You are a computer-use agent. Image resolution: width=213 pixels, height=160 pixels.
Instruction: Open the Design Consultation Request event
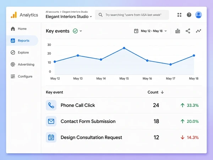(91, 137)
